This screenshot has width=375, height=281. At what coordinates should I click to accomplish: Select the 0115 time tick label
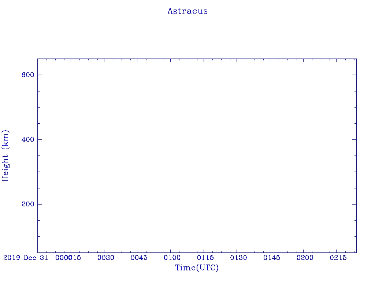[205, 258]
